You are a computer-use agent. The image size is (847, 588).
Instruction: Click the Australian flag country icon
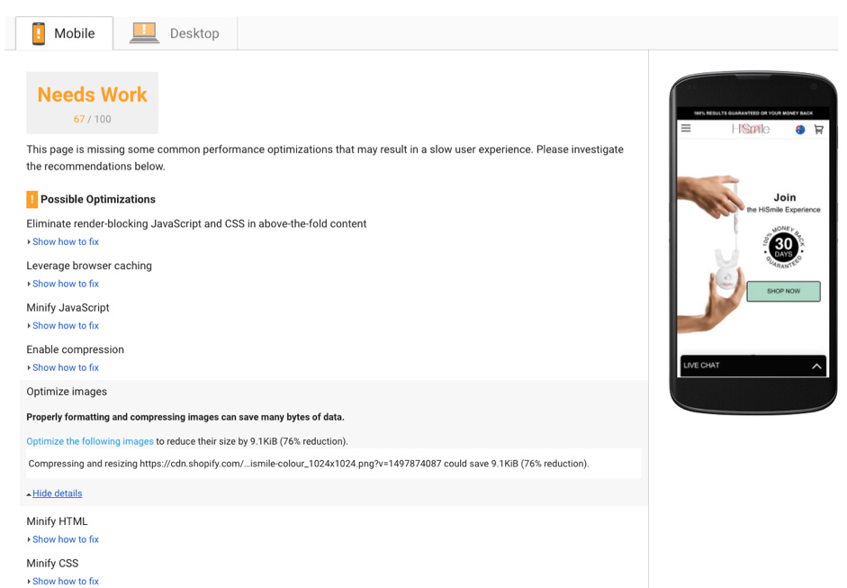pyautogui.click(x=800, y=129)
